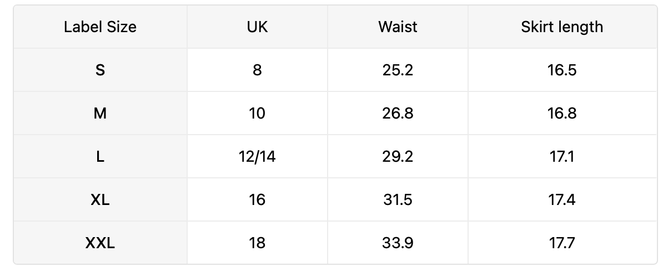
Task: Select the waist value 25.2
Action: pyautogui.click(x=398, y=70)
